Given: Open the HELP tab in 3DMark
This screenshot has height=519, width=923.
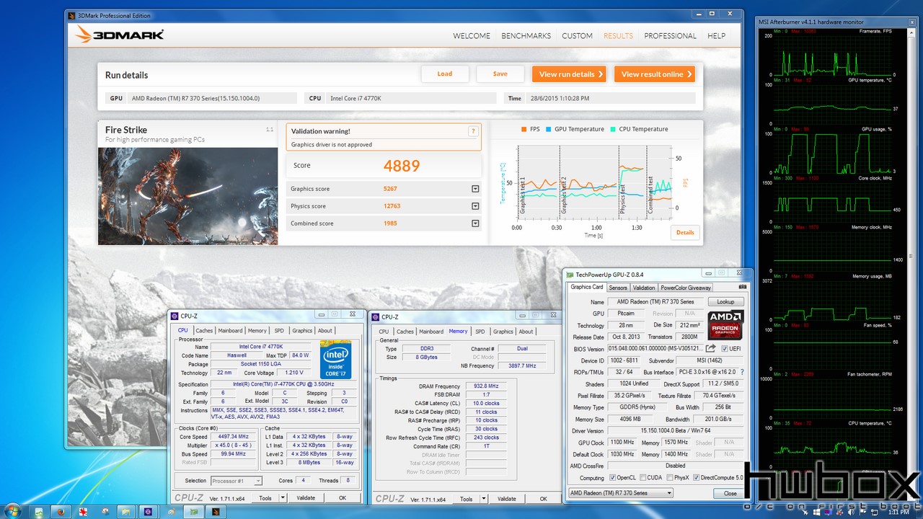Looking at the screenshot, I should (x=716, y=36).
